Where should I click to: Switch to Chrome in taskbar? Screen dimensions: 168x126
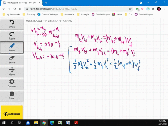click(x=44, y=123)
